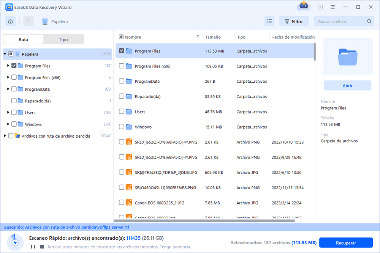Click the $R}O4B0O49LJ1}090FE3%R3.PNG image icon
The image size is (380, 253).
[129, 187]
